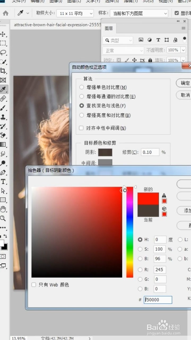
Task: Select the History Brush tool
Action: tap(3, 126)
